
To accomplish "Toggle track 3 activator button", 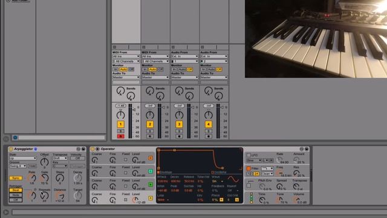I will point(179,124).
